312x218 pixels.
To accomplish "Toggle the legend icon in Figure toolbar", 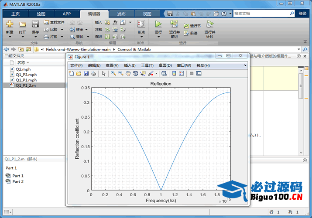I will (182, 73).
